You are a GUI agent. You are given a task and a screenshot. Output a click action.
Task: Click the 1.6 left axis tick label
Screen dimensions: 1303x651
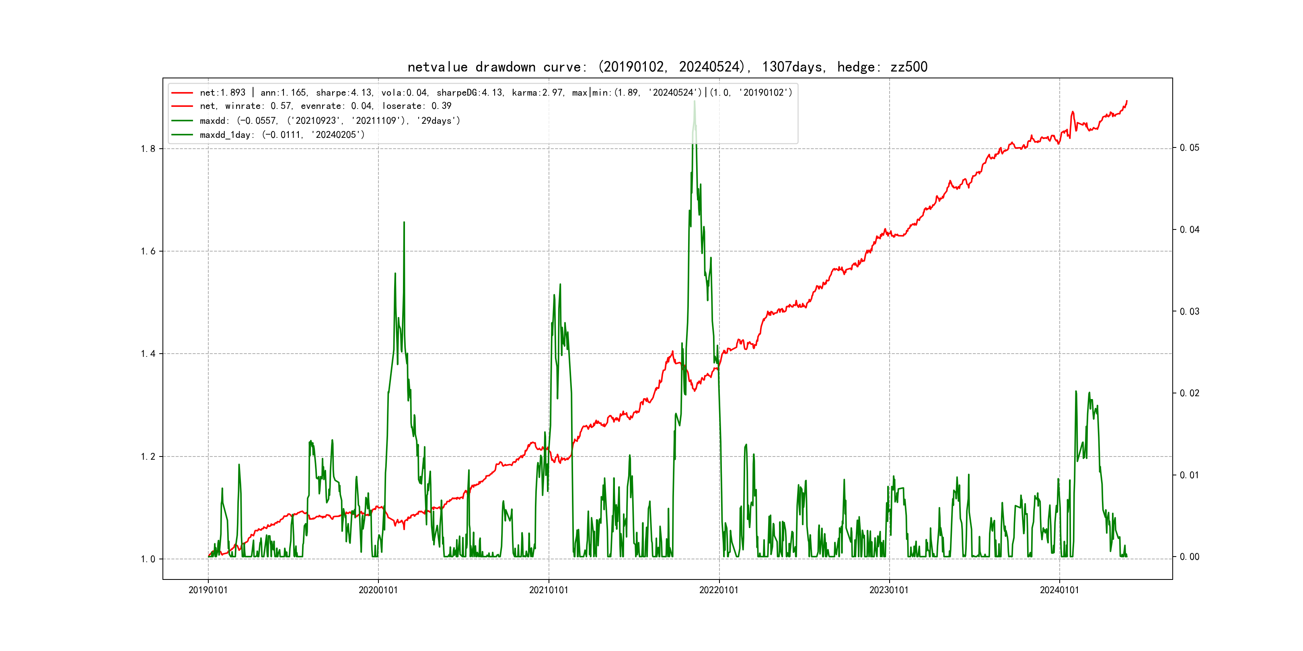coord(148,251)
